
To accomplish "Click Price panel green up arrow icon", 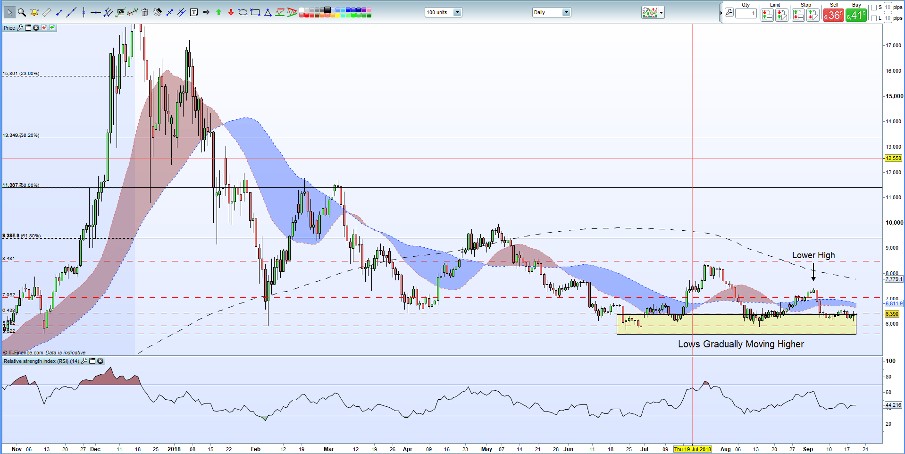I will pyautogui.click(x=52, y=28).
